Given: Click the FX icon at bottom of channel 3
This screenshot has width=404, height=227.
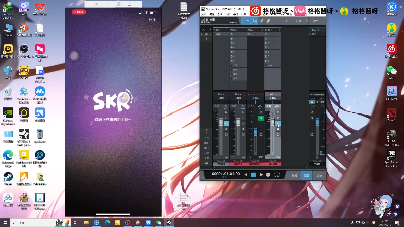Looking at the screenshot, I should click(261, 157).
